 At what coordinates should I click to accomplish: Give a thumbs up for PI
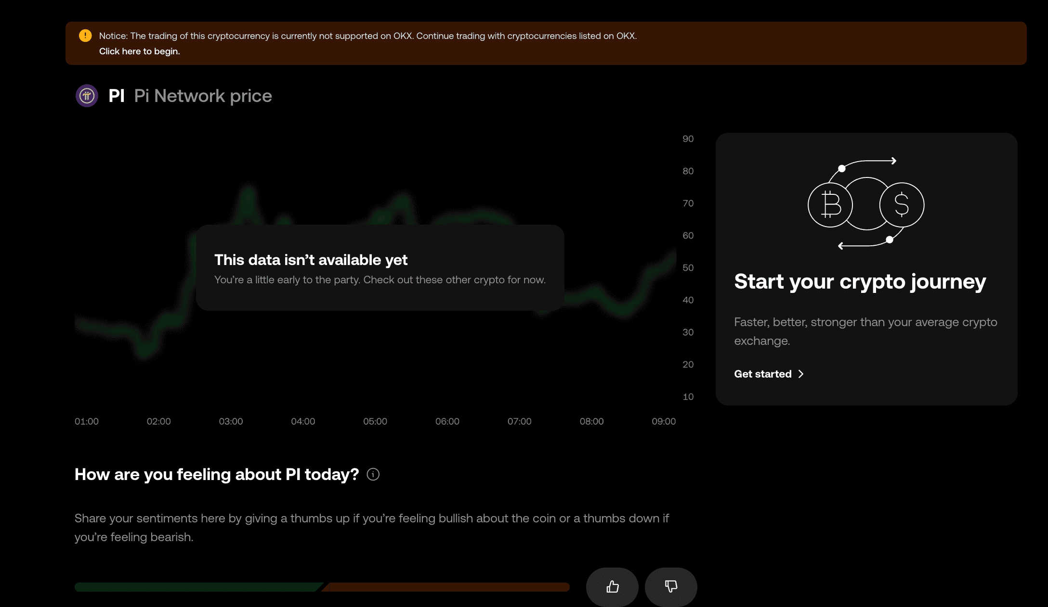coord(612,587)
